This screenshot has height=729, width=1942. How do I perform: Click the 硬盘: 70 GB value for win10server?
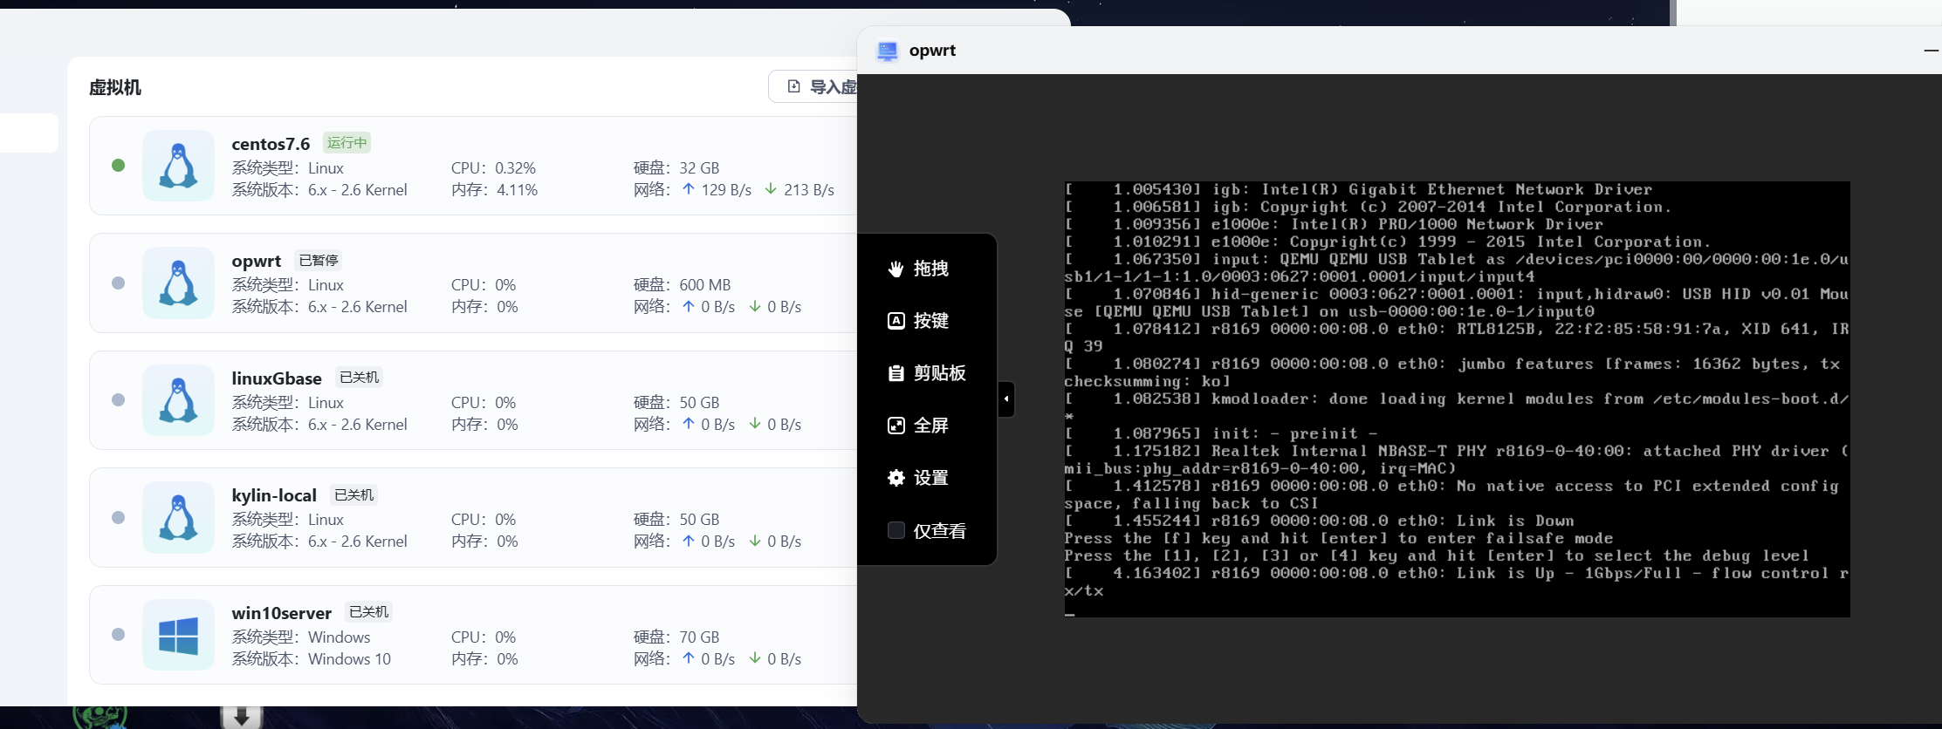(676, 637)
